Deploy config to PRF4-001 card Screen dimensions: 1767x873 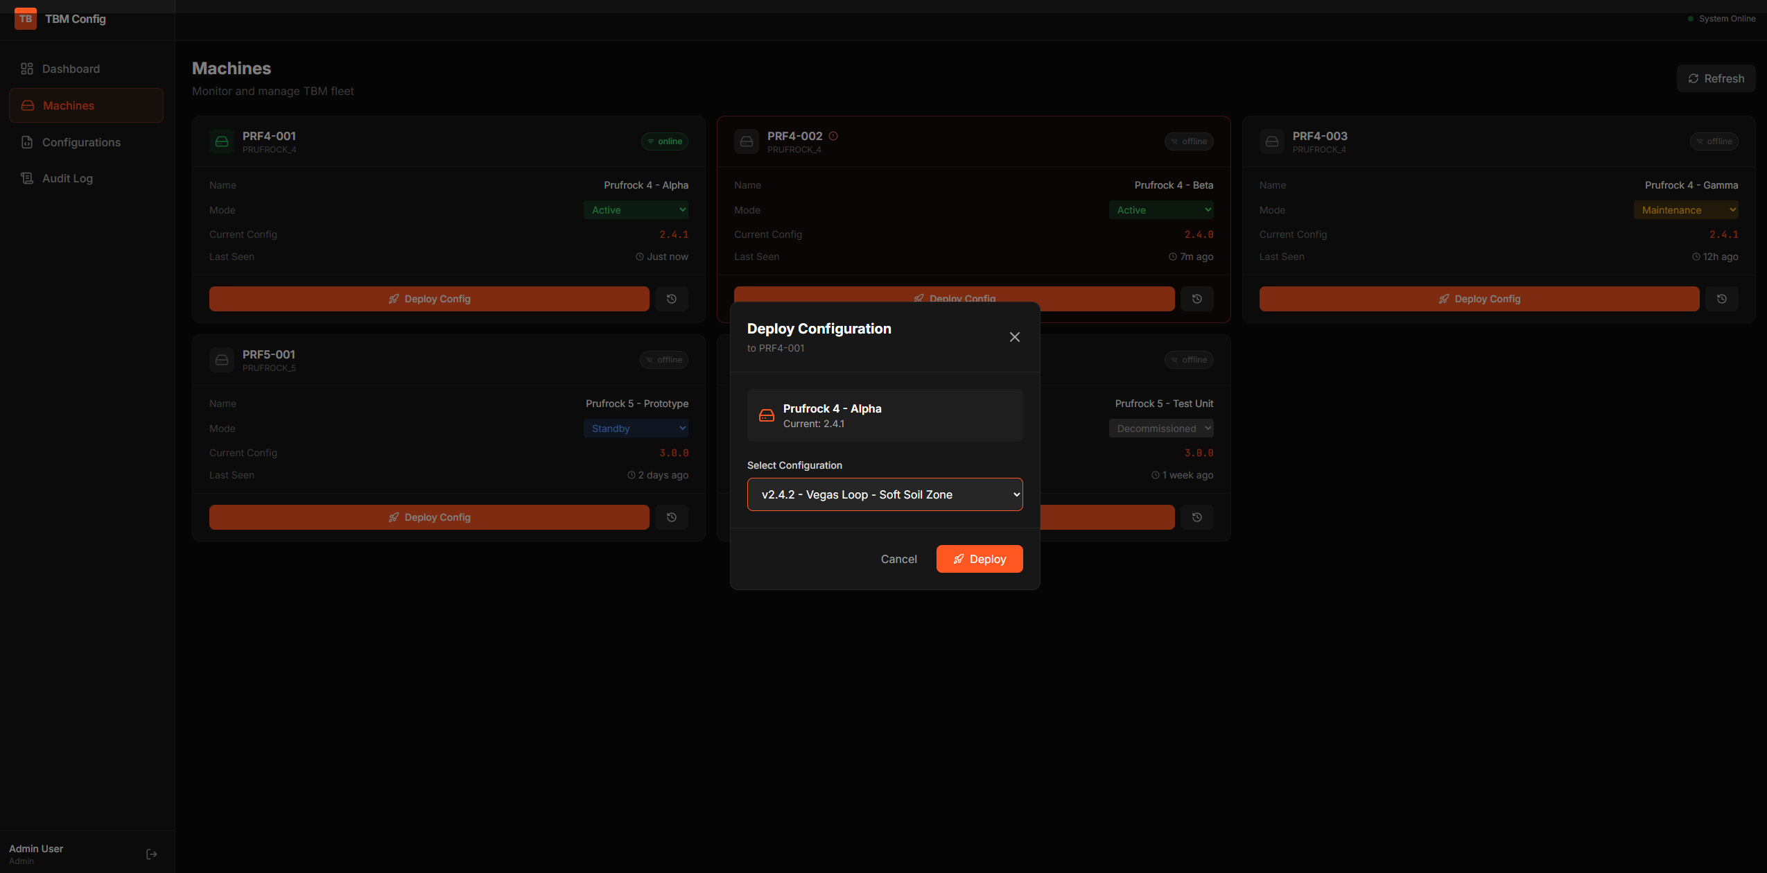tap(429, 299)
